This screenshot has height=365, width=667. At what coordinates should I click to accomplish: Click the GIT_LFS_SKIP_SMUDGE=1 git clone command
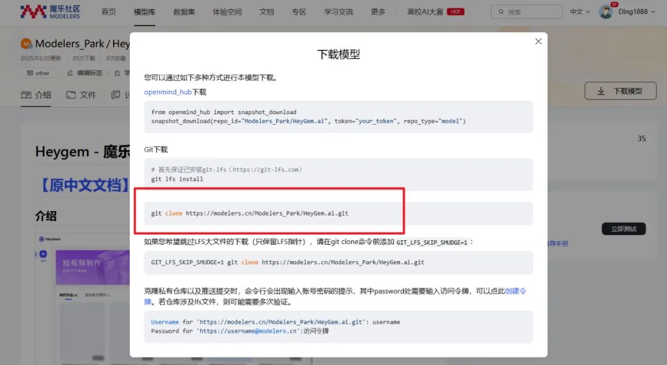[x=288, y=262]
